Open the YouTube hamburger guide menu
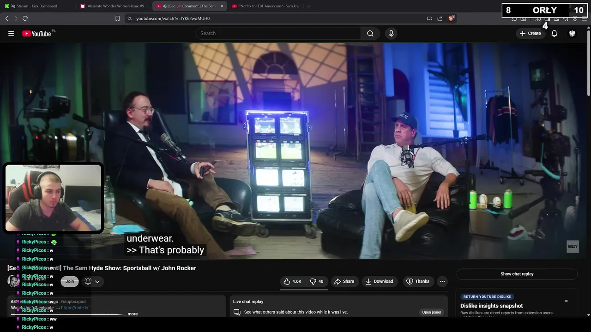 (x=11, y=33)
